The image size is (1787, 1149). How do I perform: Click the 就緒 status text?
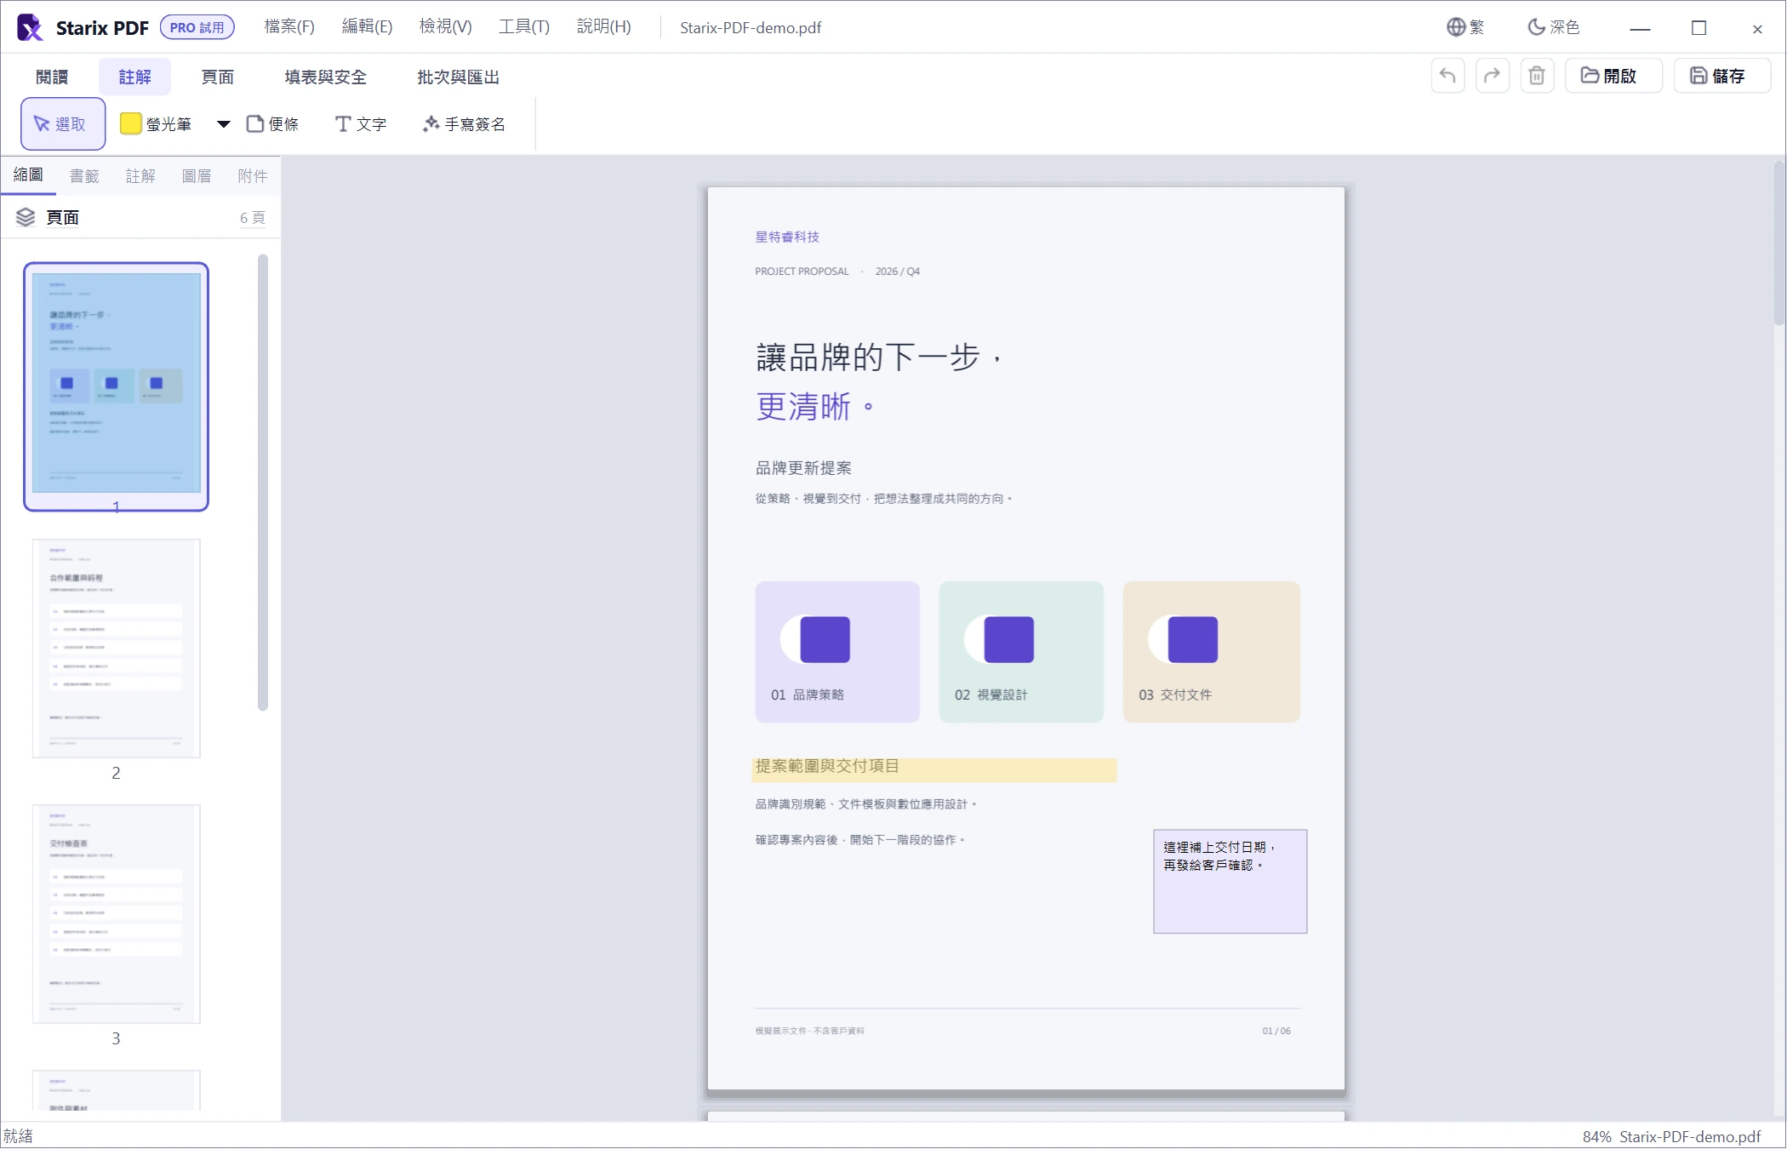18,1137
